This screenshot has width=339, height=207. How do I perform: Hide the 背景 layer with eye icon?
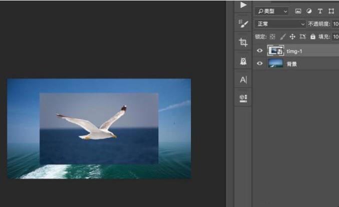point(260,63)
